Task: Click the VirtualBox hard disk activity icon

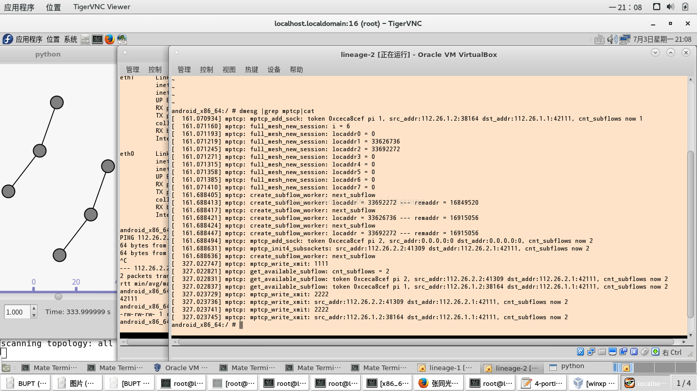Action: [581, 352]
